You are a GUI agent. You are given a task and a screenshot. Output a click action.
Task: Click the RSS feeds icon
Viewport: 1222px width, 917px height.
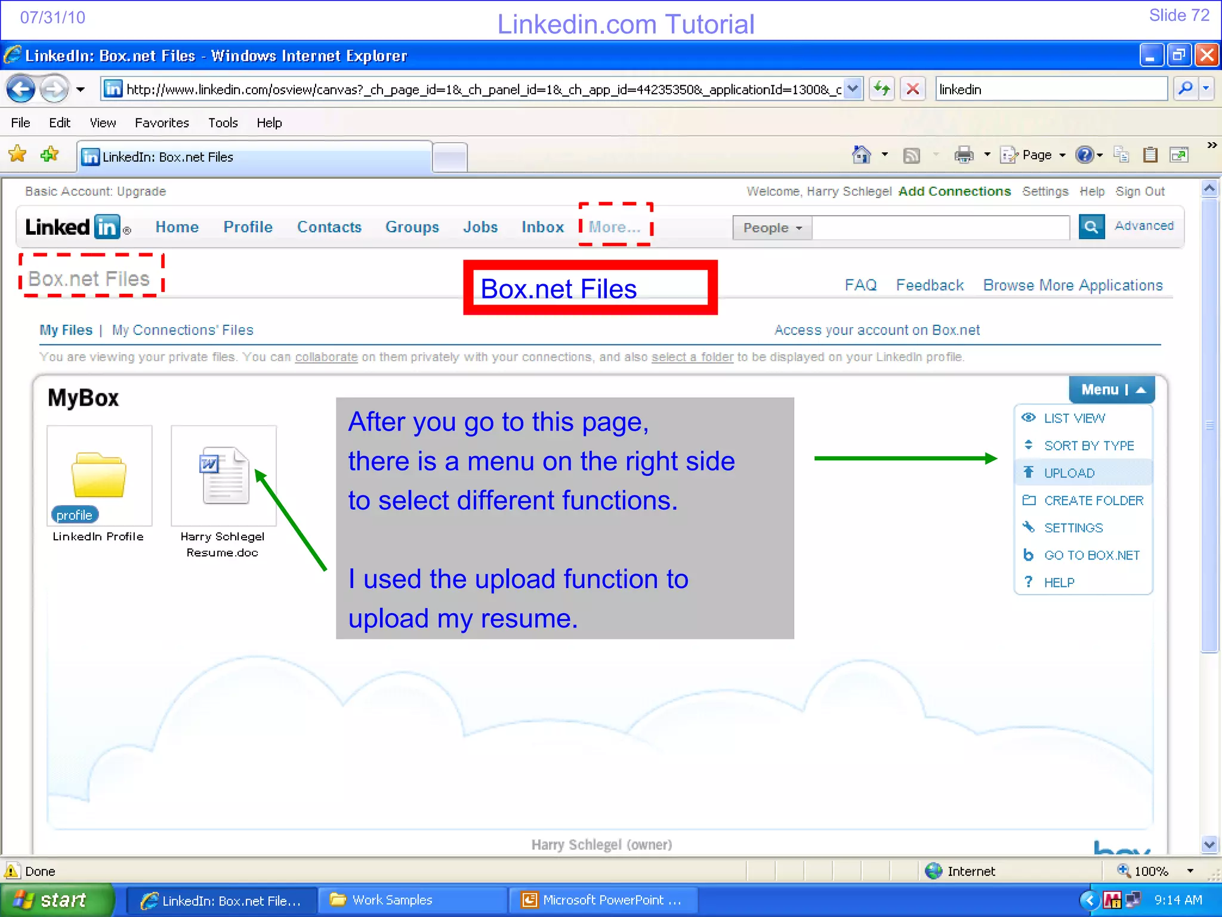(911, 156)
